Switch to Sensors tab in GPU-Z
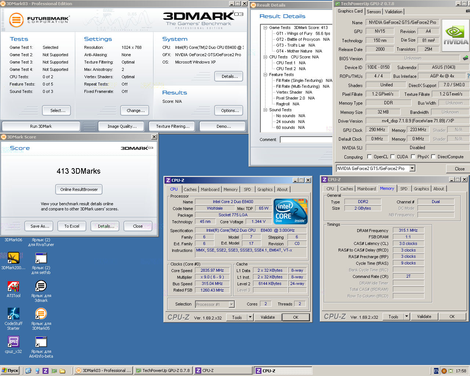Screen dimensions: 470x376 tap(374, 12)
